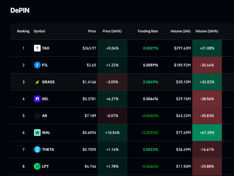Click volume $77.49M
Viewport: 234px width, 176px height.
pyautogui.click(x=183, y=133)
